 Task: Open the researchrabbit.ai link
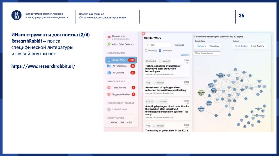click(x=43, y=66)
